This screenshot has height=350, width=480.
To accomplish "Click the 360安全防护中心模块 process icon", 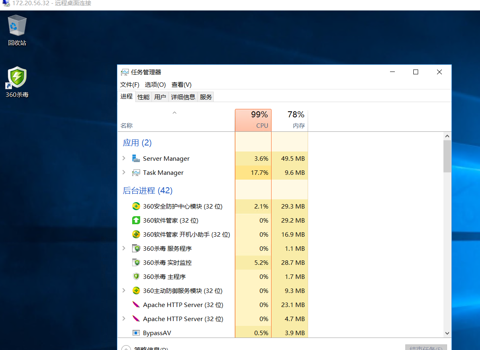I will (136, 206).
